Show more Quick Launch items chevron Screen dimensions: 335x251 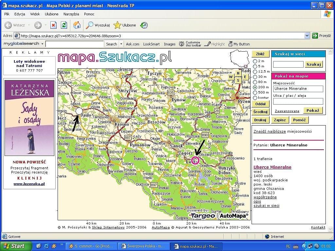62,244
